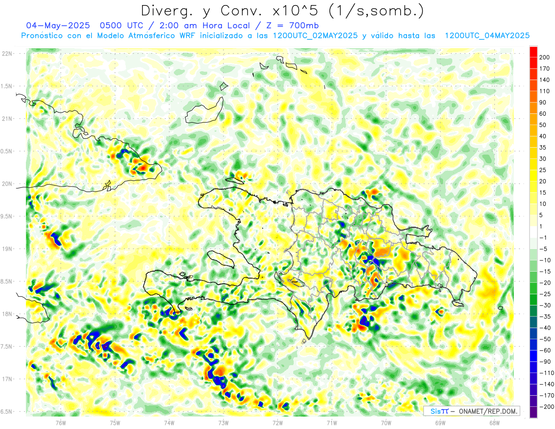Click the '04-May-2025 0500 UTC' date line
The height and width of the screenshot is (429, 555).
[x=173, y=25]
